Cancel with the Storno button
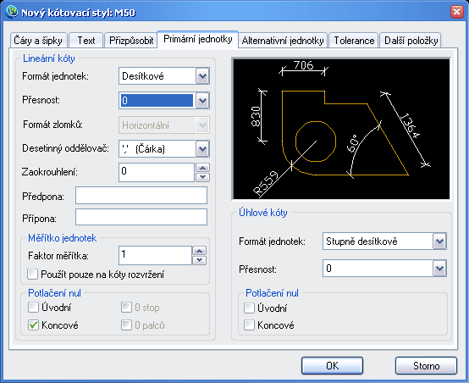 (x=426, y=366)
